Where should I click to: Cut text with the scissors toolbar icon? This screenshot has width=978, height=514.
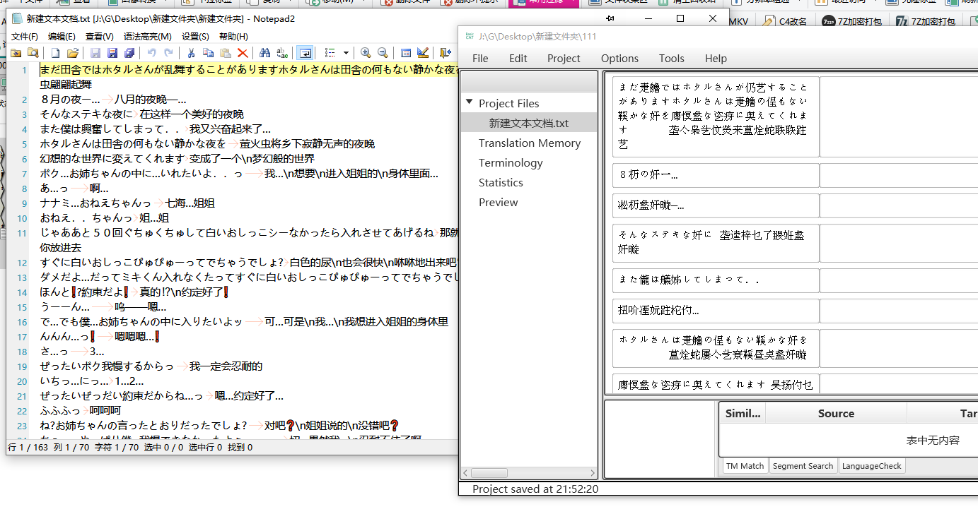(x=191, y=52)
